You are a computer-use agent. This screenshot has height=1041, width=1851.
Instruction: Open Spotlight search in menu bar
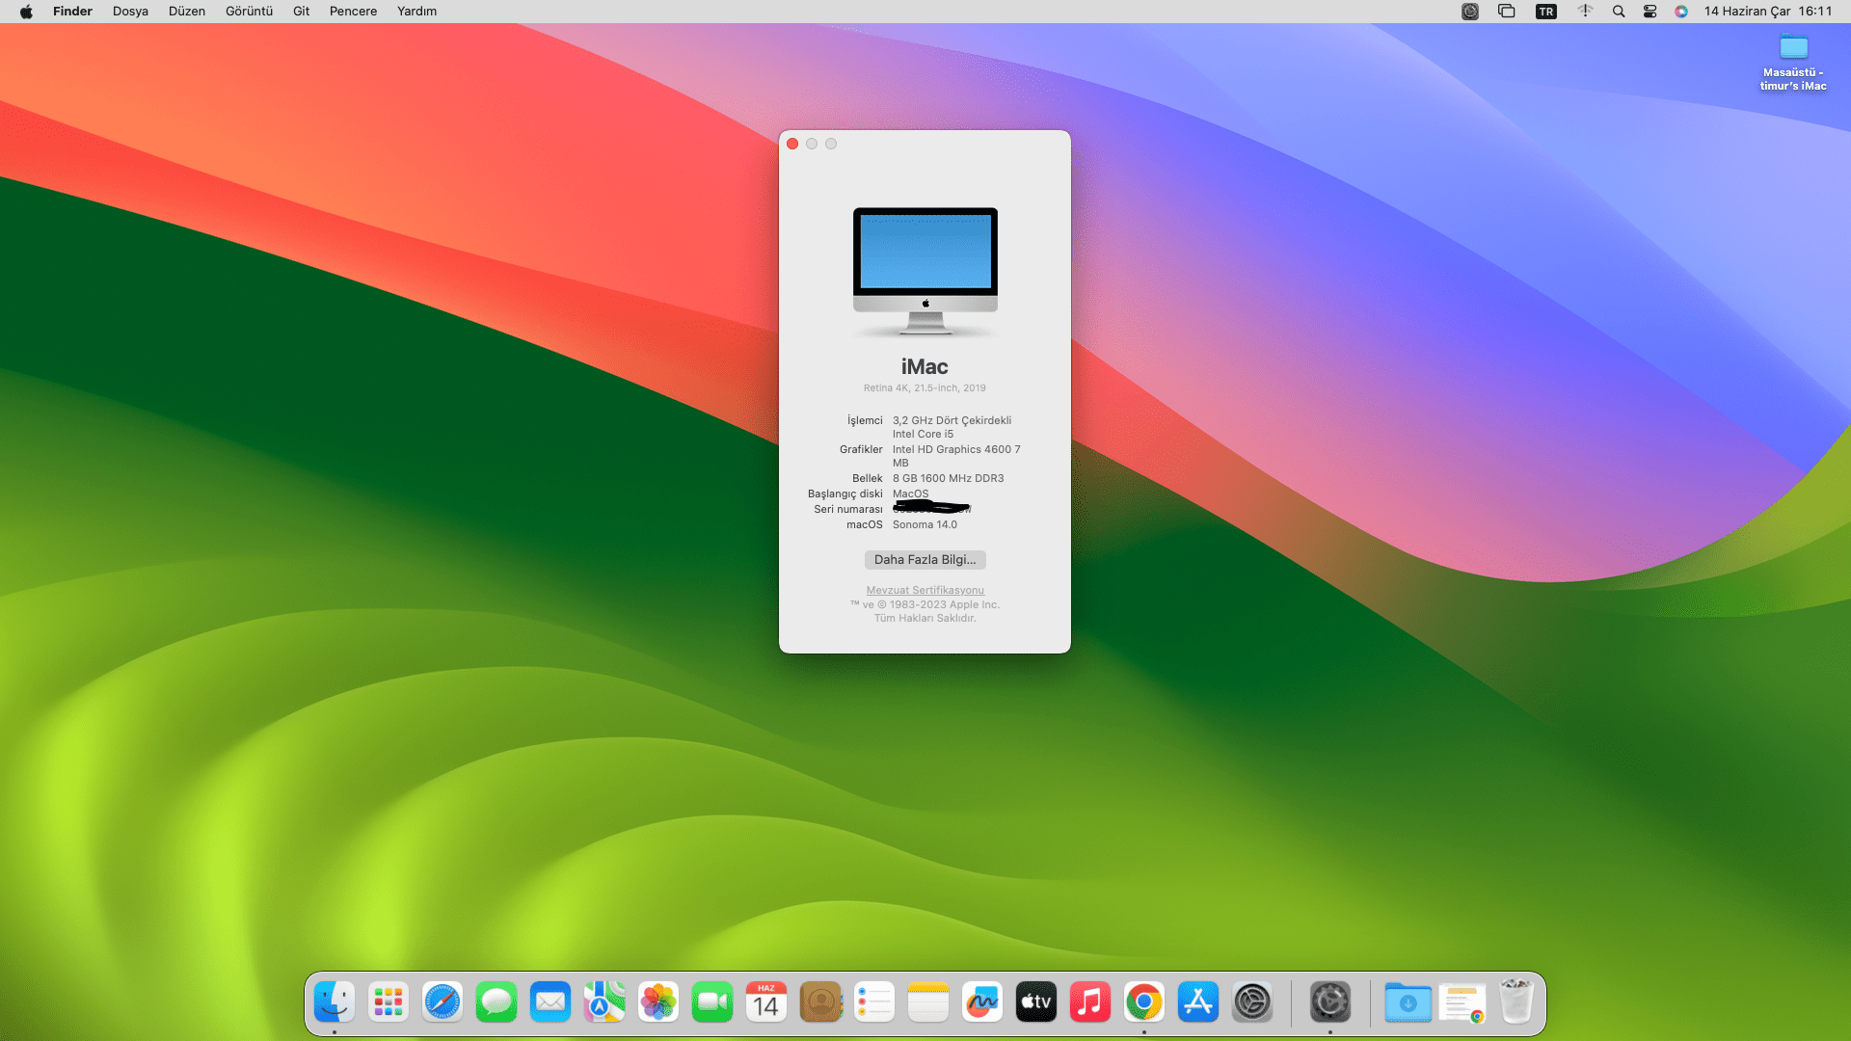pyautogui.click(x=1619, y=12)
